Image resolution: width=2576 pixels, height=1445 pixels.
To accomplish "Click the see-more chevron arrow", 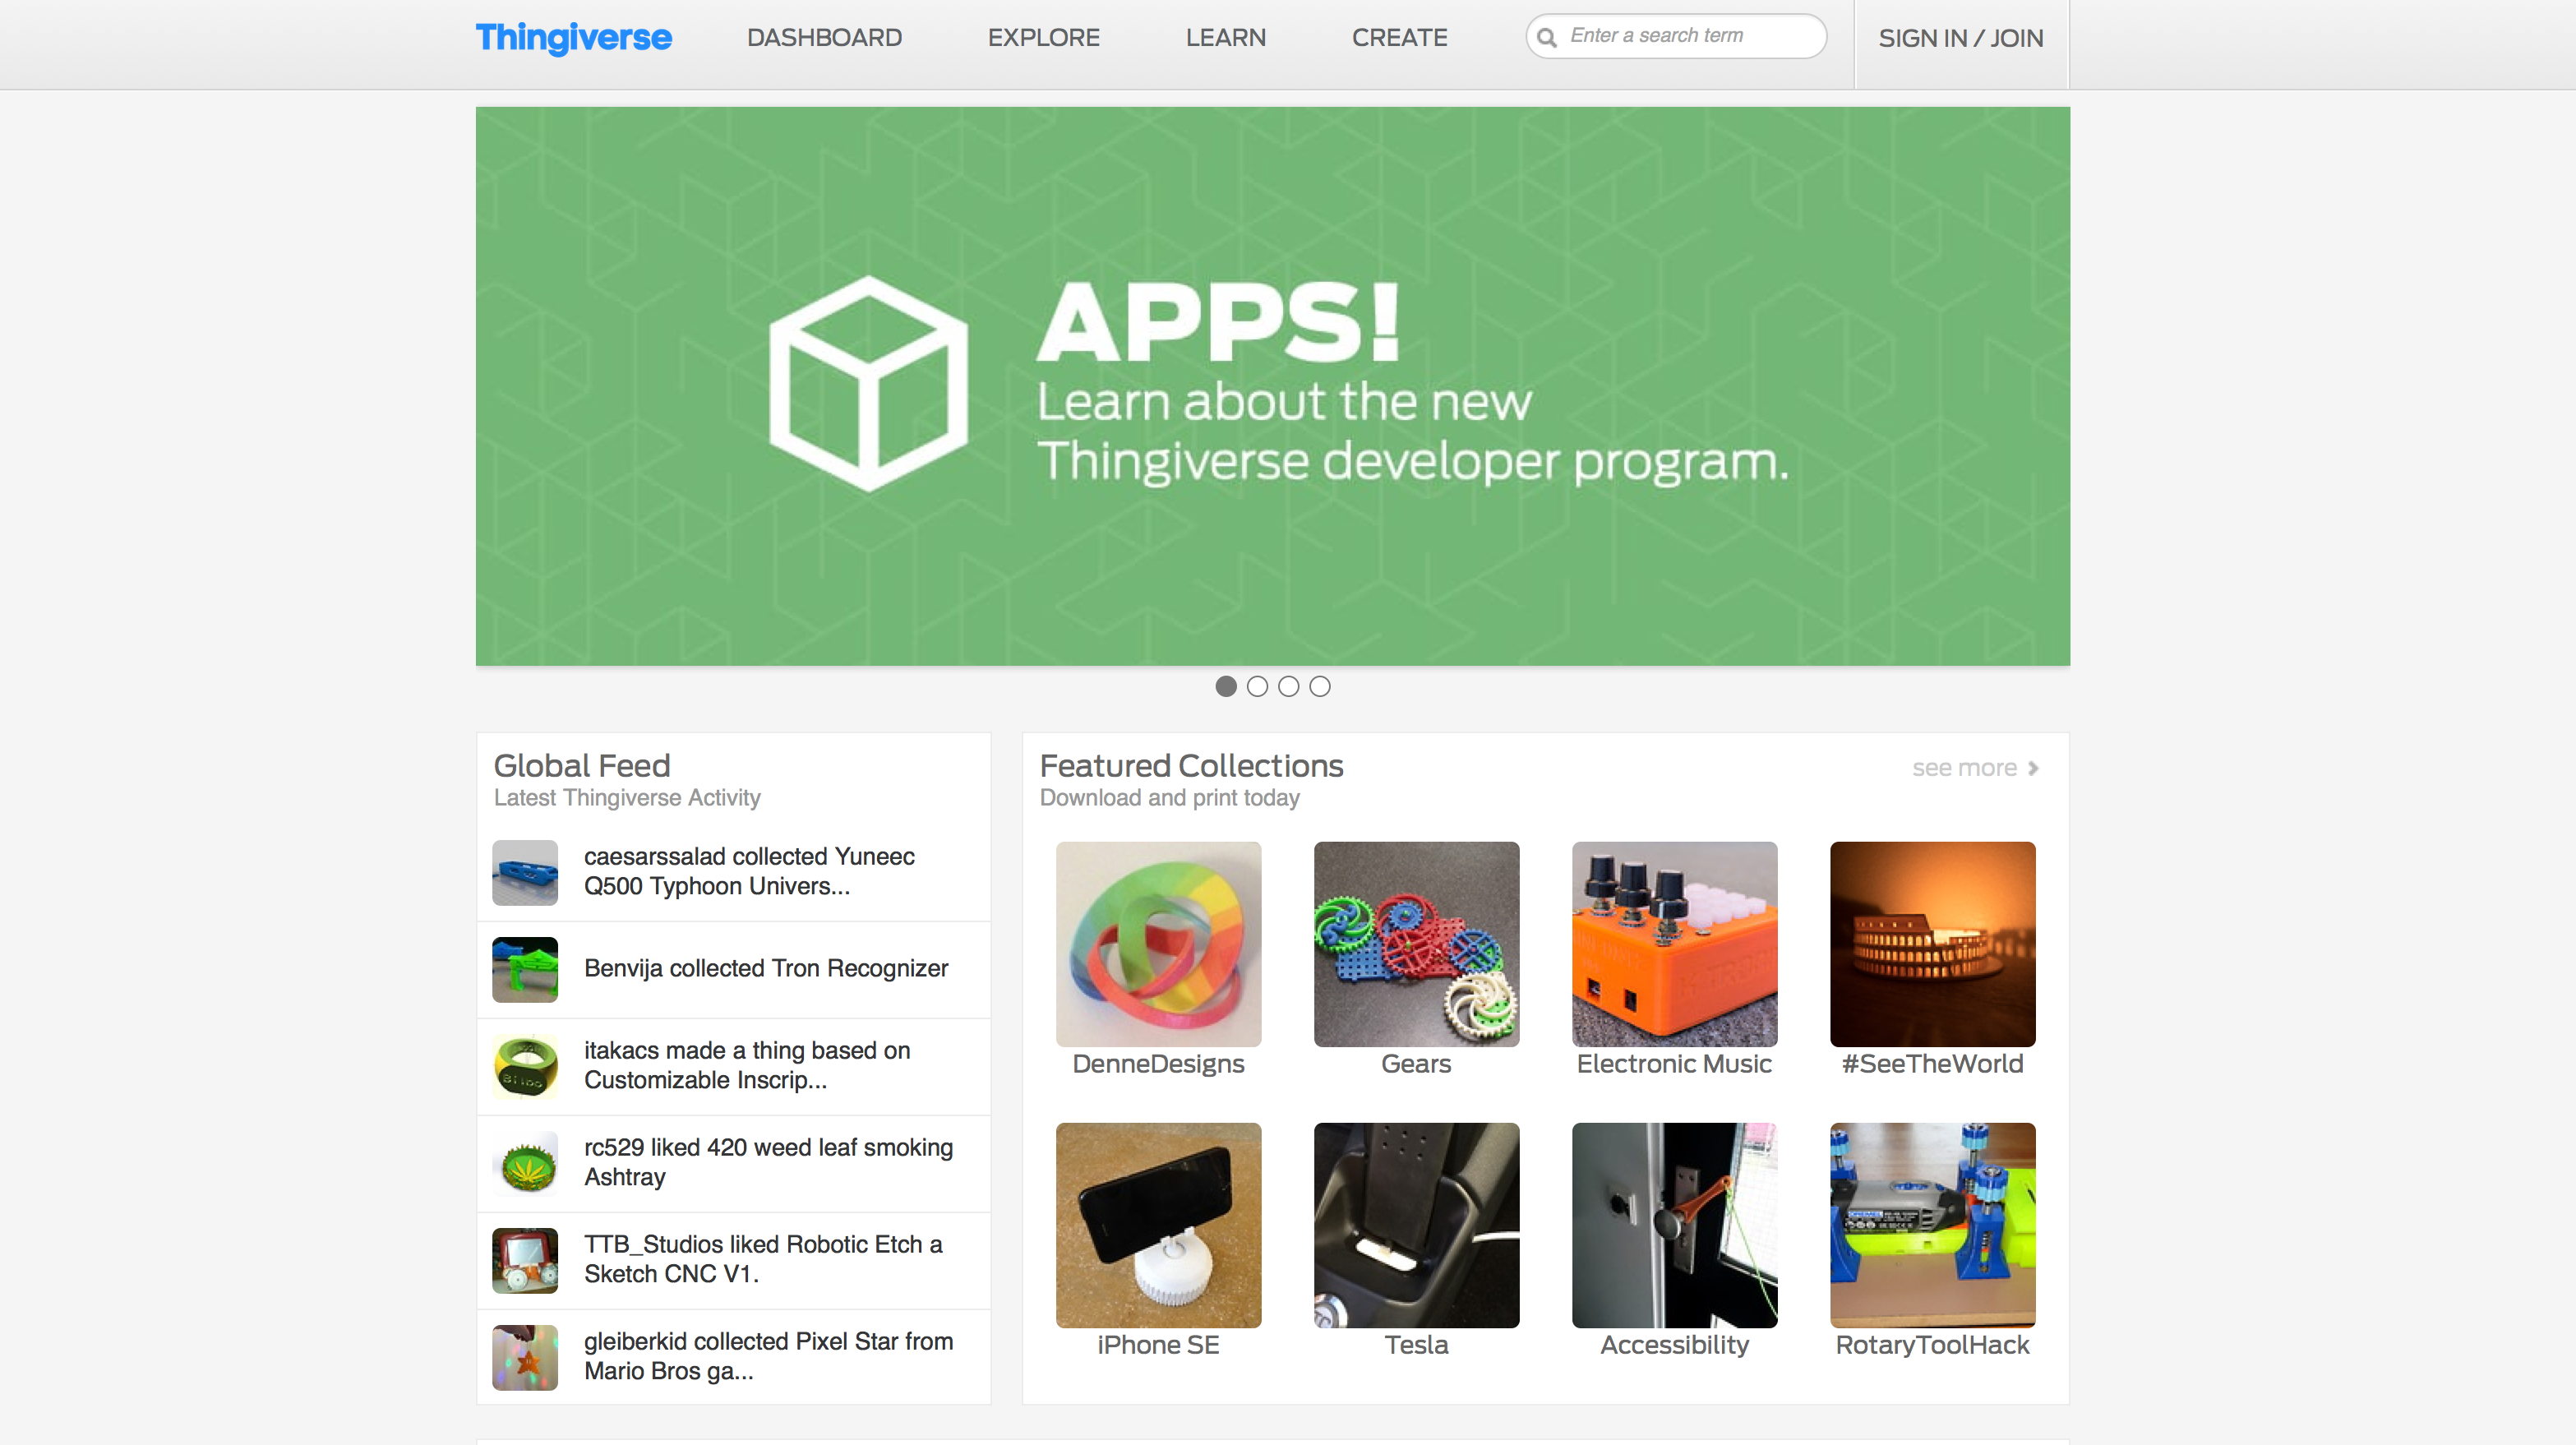I will 2034,769.
